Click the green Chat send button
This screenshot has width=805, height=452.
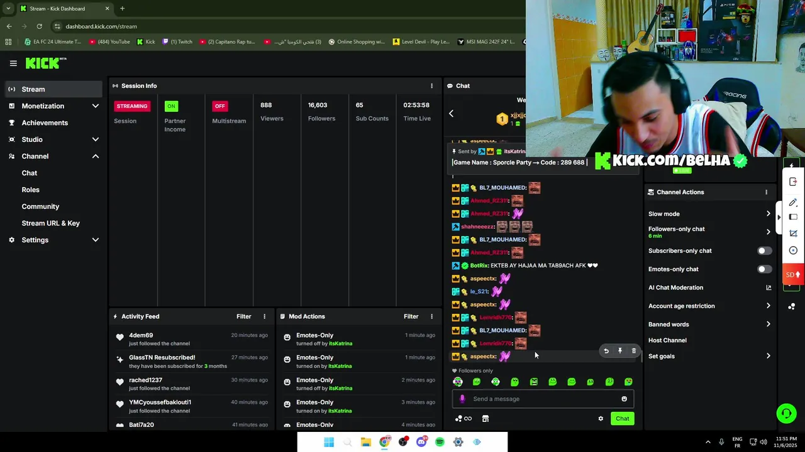(622, 419)
